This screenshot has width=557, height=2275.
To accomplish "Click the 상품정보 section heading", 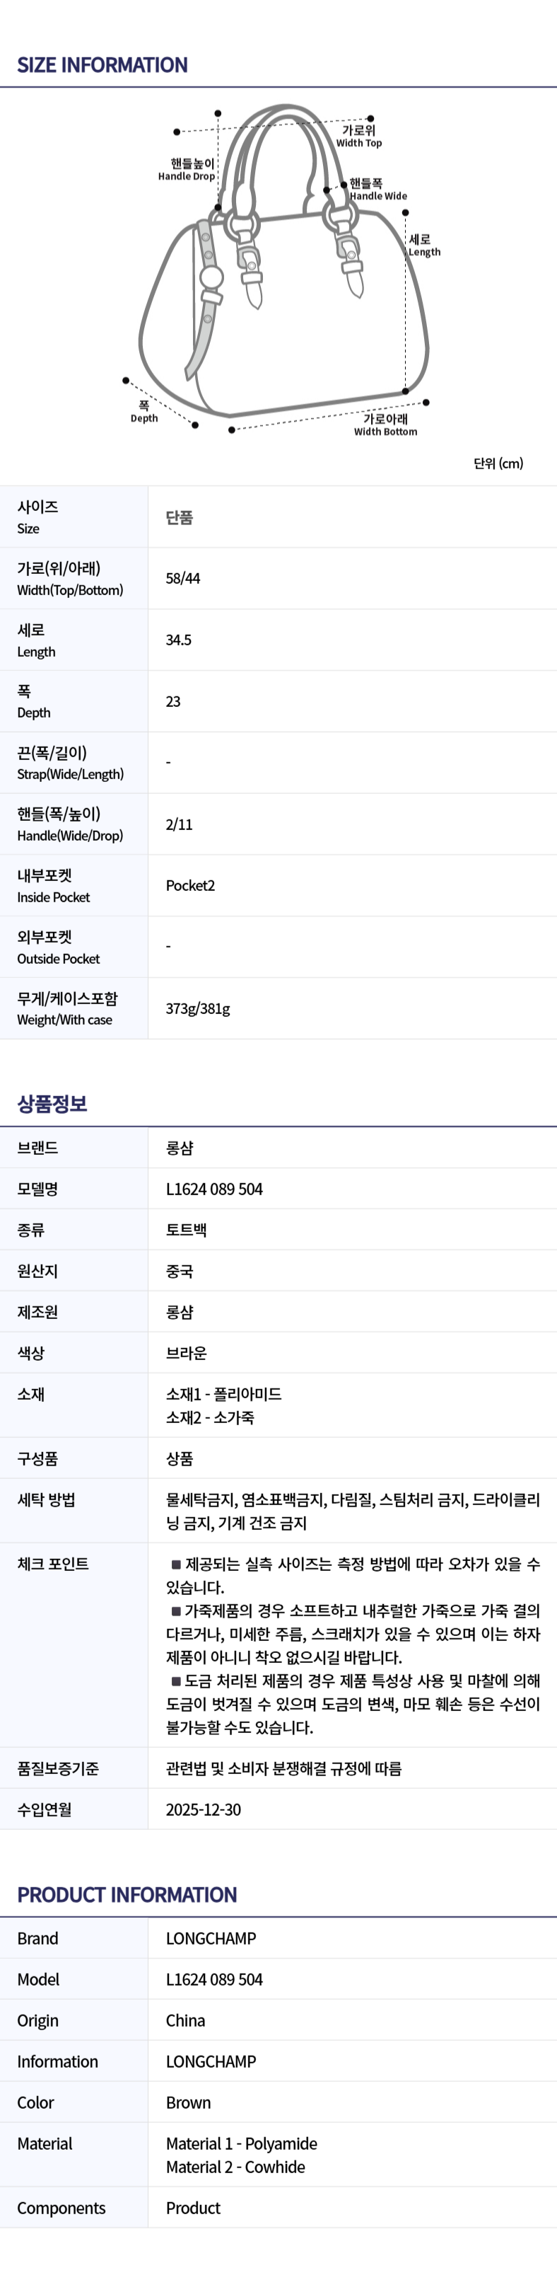I will pyautogui.click(x=52, y=1103).
